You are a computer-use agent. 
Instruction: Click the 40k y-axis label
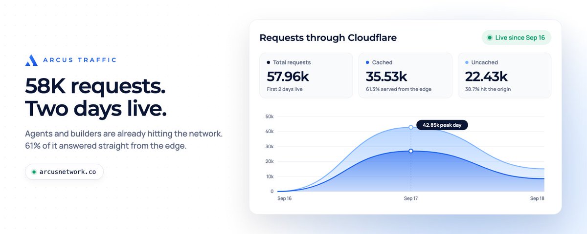click(270, 131)
